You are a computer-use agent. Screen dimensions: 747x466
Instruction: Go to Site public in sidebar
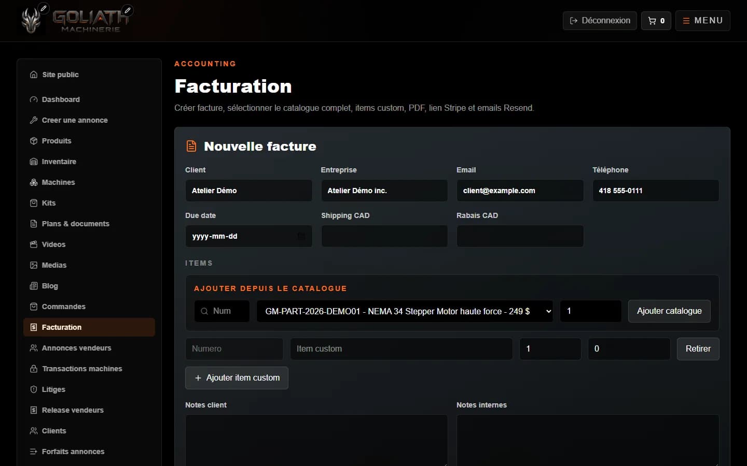89,75
